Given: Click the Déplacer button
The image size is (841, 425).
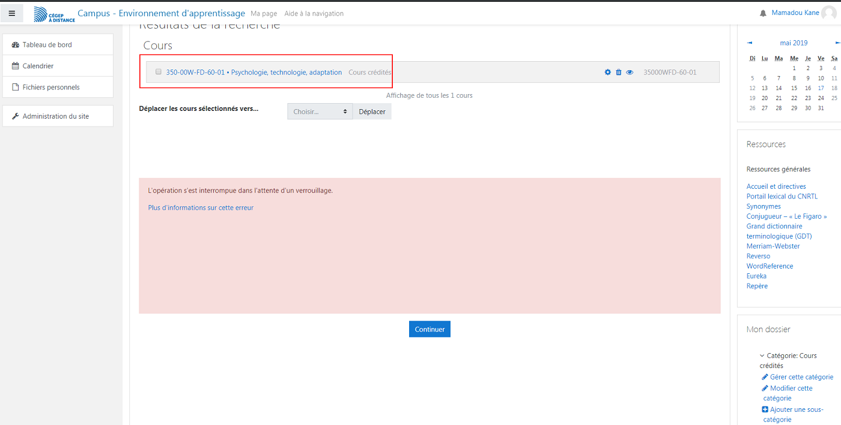Looking at the screenshot, I should pos(372,111).
